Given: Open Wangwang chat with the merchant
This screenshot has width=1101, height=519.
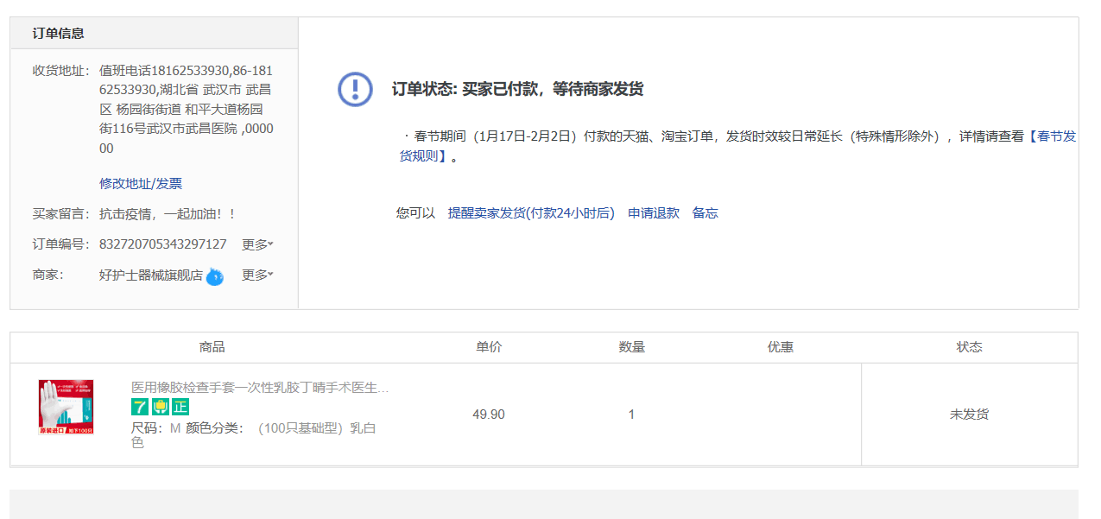Looking at the screenshot, I should [x=215, y=276].
